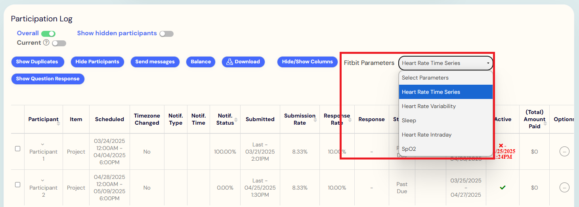This screenshot has width=579, height=207.
Task: Sort by Participant column arrows
Action: click(x=59, y=123)
